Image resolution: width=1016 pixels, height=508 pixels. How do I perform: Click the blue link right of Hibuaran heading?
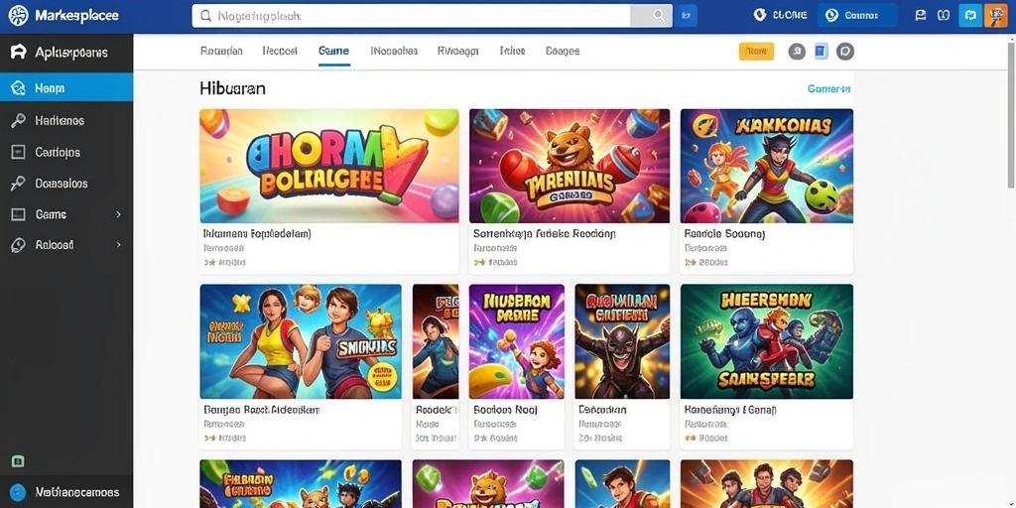tap(828, 88)
